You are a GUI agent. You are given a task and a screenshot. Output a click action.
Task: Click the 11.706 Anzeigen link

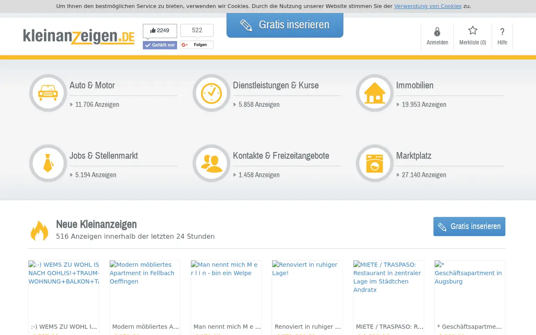[97, 104]
